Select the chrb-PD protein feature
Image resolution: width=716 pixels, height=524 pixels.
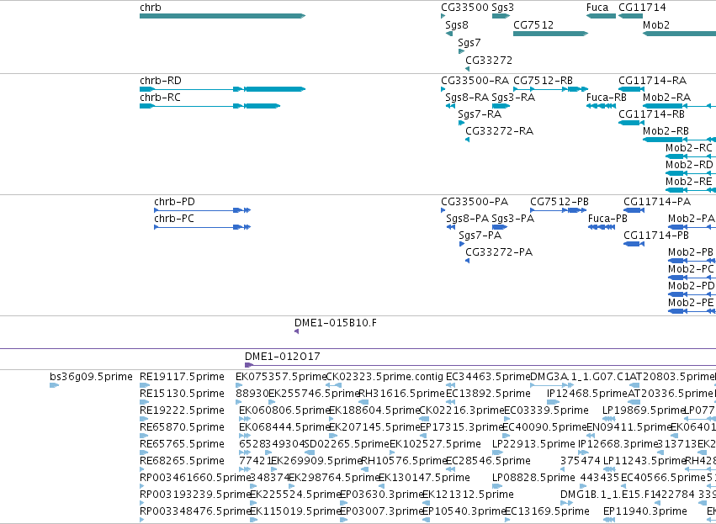(202, 210)
